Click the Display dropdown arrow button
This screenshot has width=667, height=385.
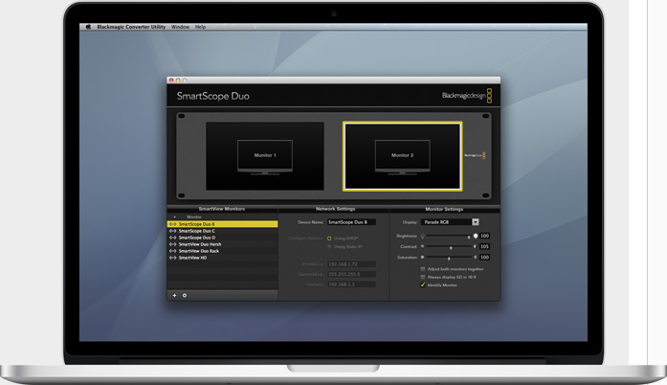coord(476,222)
